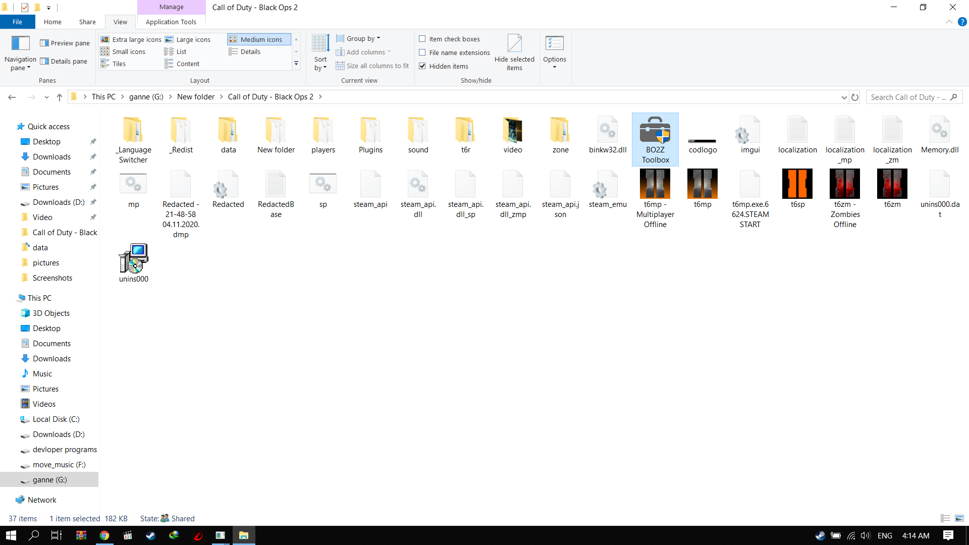The image size is (969, 545).
Task: Click the refresh button beside address bar
Action: tap(855, 97)
